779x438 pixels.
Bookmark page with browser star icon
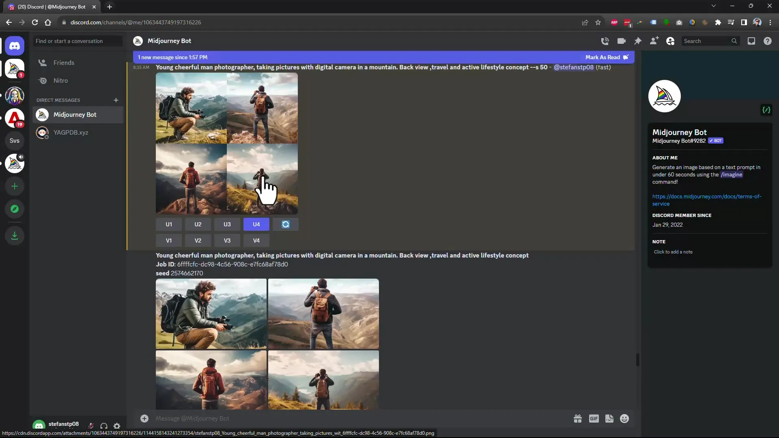(598, 22)
